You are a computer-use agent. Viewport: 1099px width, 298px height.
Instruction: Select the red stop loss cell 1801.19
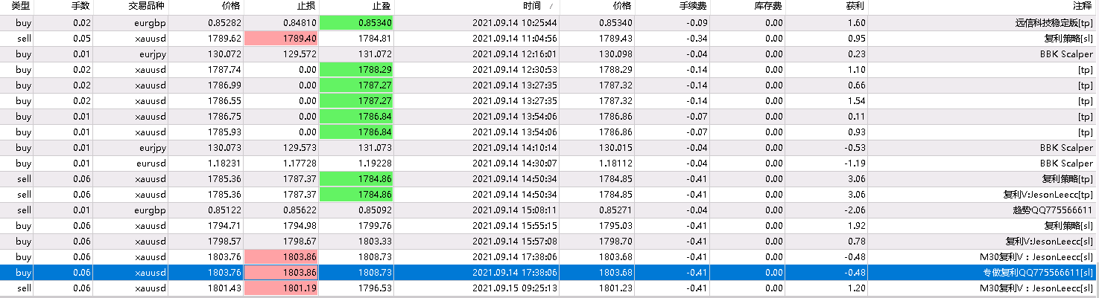[281, 288]
